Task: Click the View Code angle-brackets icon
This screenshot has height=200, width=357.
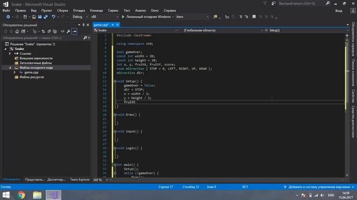Action: click(62, 32)
